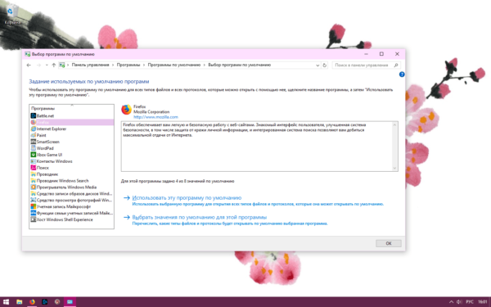Refresh the Control Panel page
This screenshot has width=491, height=307.
(x=324, y=65)
